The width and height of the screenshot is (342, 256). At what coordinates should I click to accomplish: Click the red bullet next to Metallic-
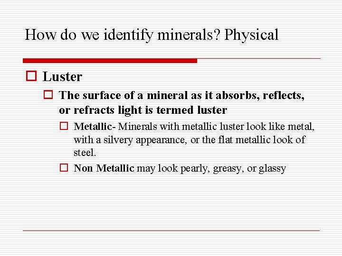coord(64,126)
